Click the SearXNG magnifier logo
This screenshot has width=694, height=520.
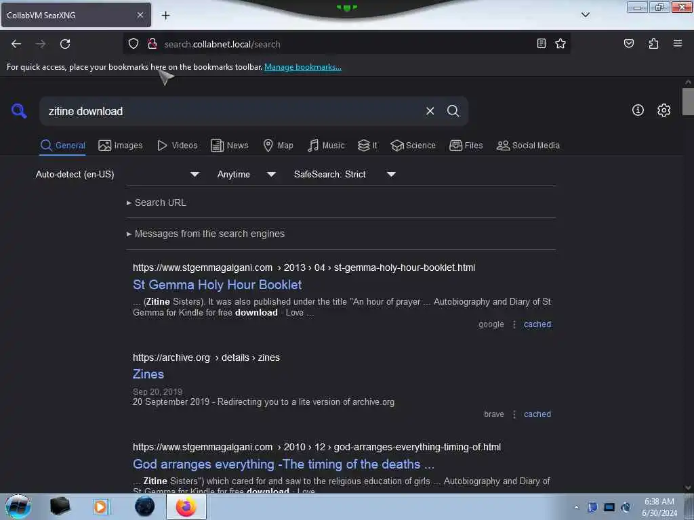click(18, 110)
